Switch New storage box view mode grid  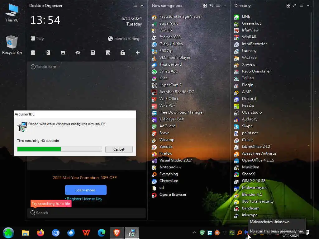tap(205, 6)
